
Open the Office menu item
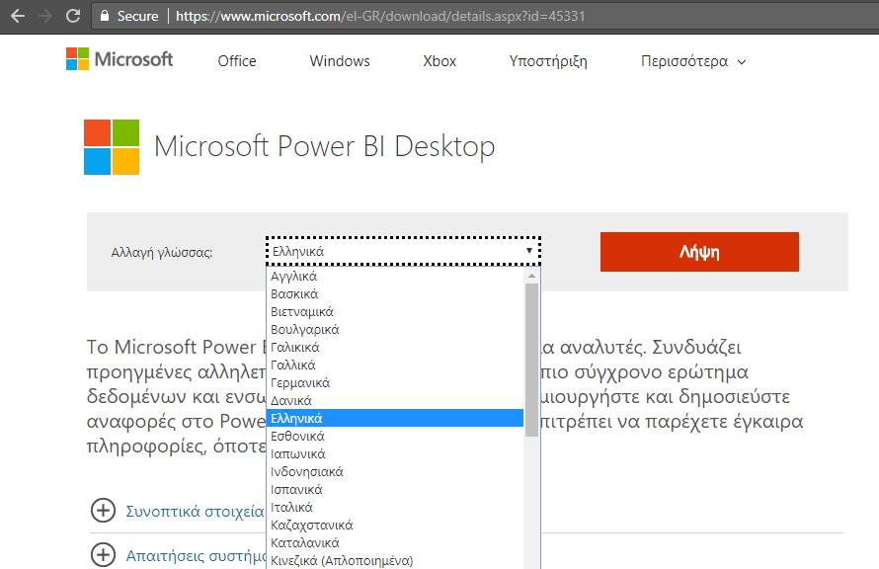(237, 61)
